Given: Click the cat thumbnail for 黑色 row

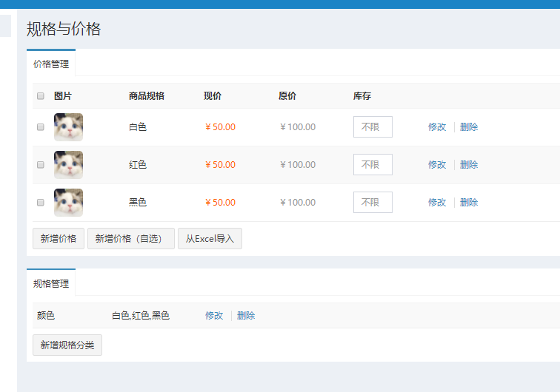Looking at the screenshot, I should click(68, 203).
